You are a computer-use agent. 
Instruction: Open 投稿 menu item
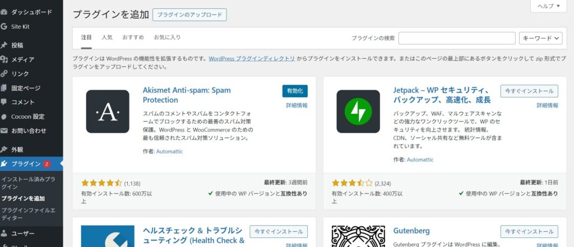pyautogui.click(x=31, y=45)
